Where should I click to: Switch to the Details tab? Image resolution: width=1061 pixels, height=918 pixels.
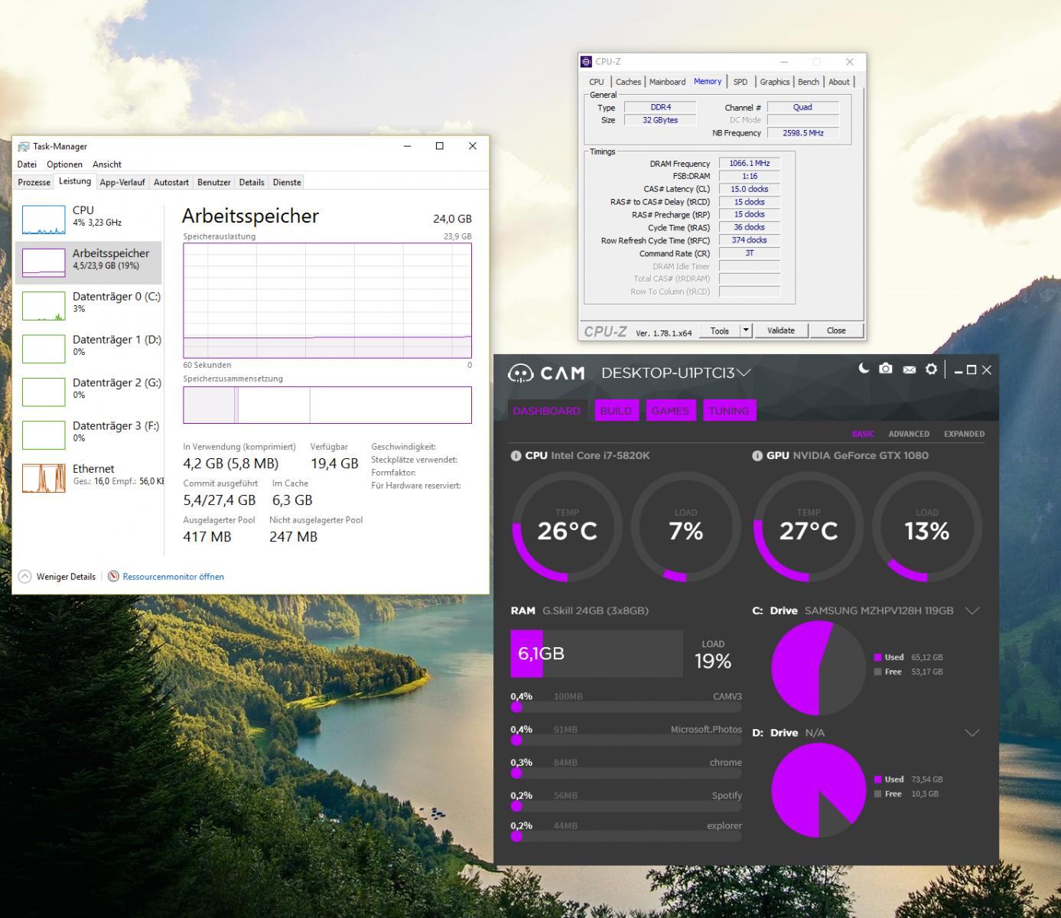point(252,182)
